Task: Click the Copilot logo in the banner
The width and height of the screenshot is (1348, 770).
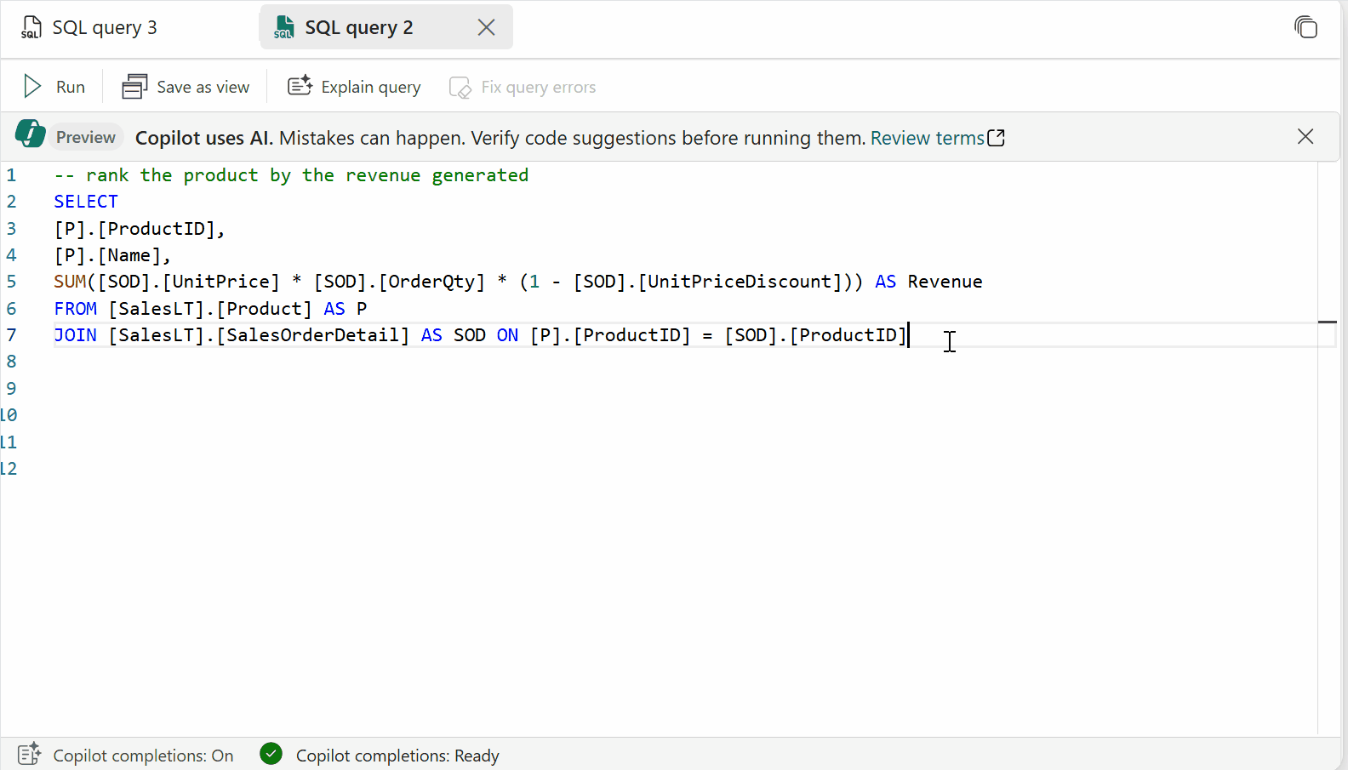Action: (31, 134)
